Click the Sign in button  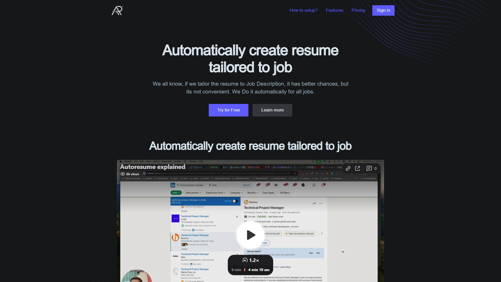click(x=383, y=10)
